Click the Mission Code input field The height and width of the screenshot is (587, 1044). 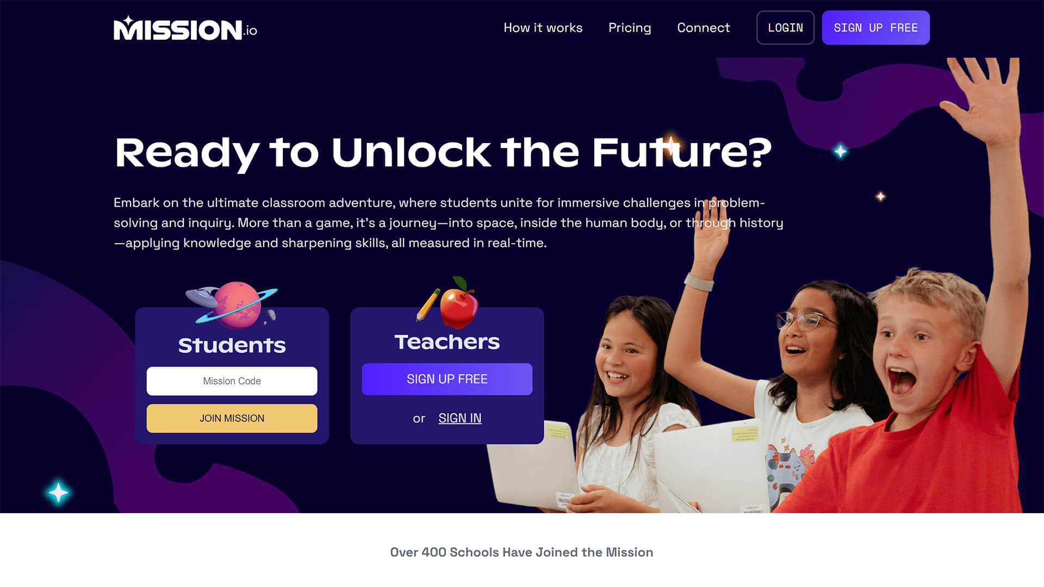pyautogui.click(x=232, y=380)
